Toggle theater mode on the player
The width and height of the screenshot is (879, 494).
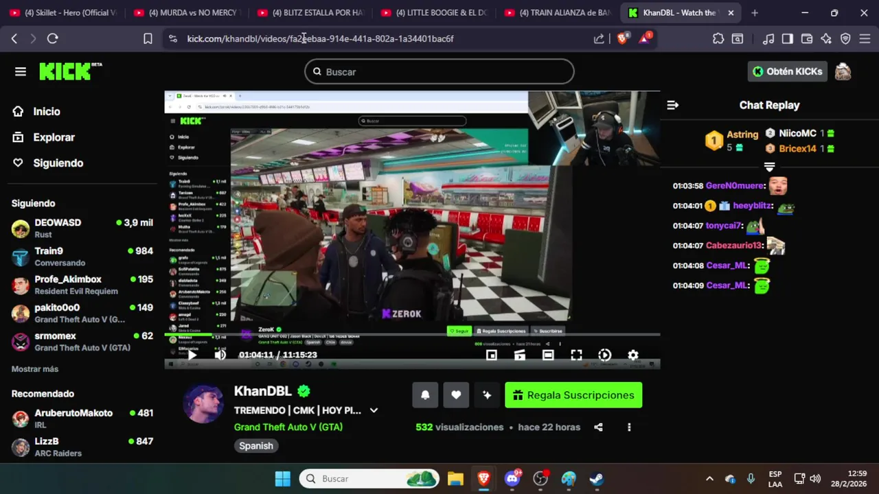(x=548, y=355)
